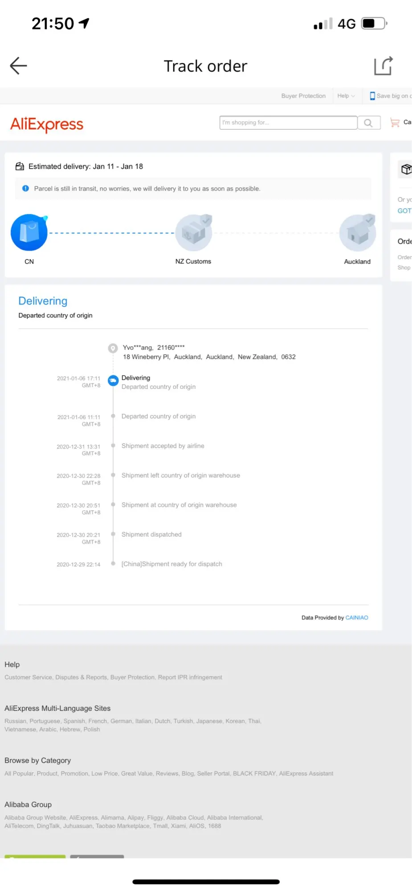Open the Seller Portal footer link

(x=213, y=773)
